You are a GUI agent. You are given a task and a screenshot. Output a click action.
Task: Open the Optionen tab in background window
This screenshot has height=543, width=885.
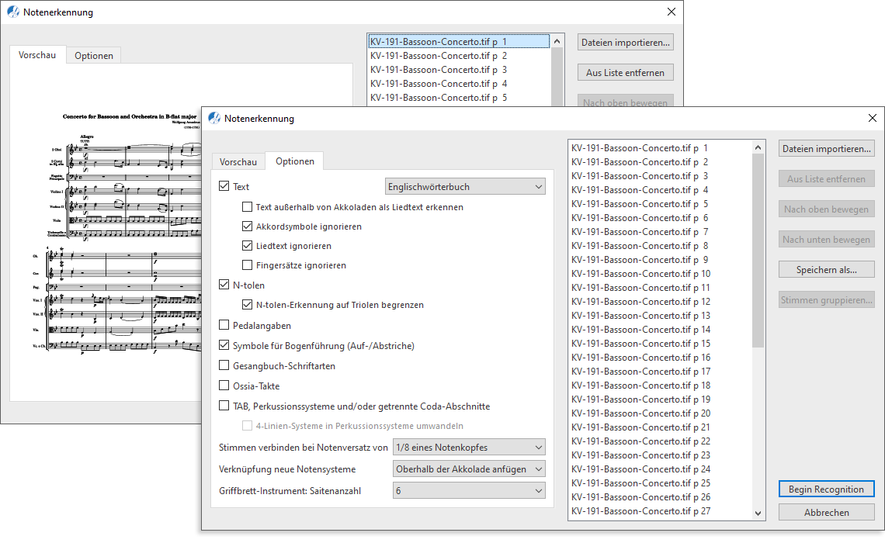point(94,55)
